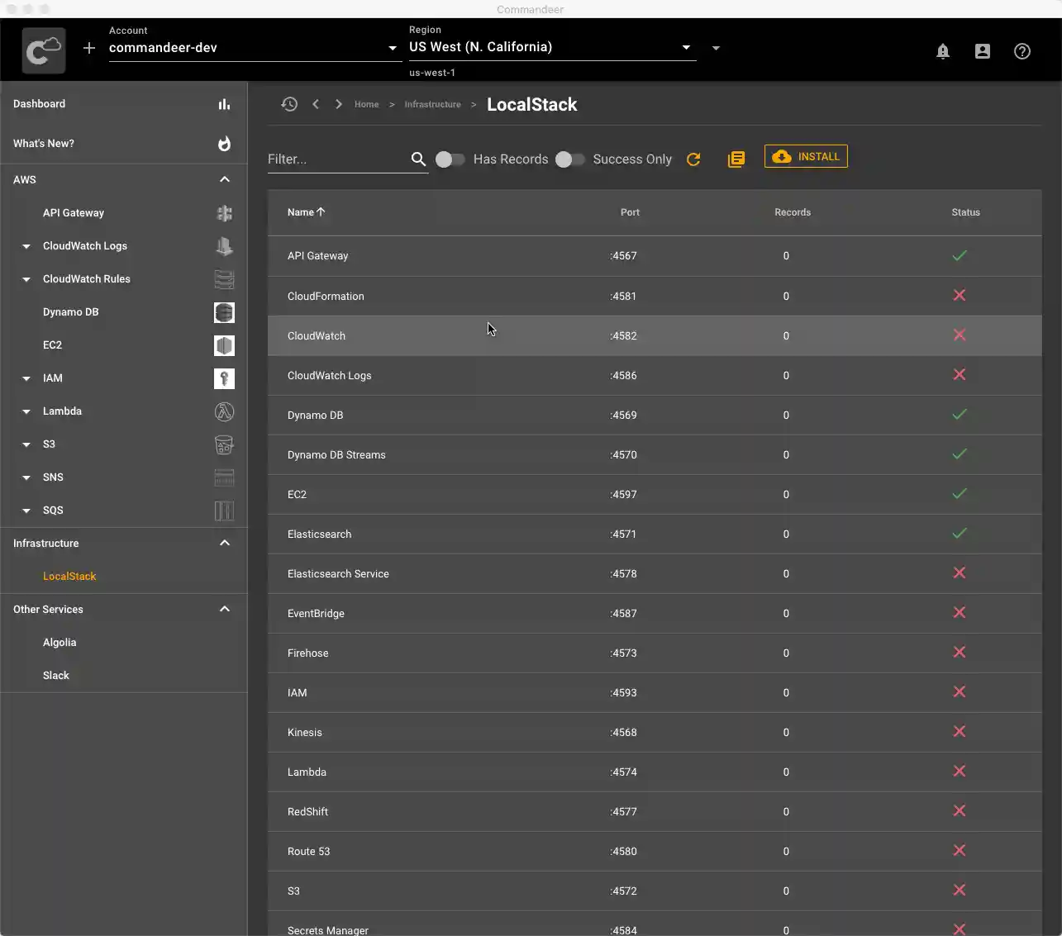This screenshot has width=1062, height=936.
Task: Go to Home breadcrumb link
Action: (366, 105)
